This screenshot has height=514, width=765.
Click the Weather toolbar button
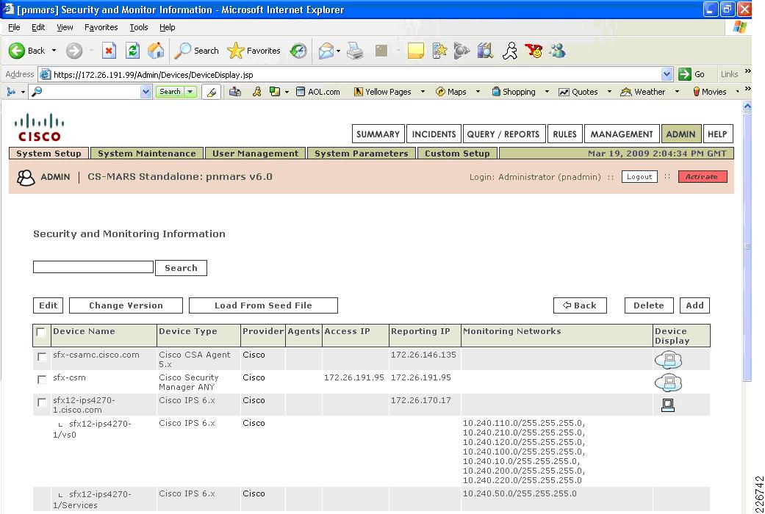coord(642,92)
